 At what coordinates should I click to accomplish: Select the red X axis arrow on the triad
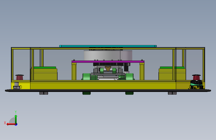[11, 124]
